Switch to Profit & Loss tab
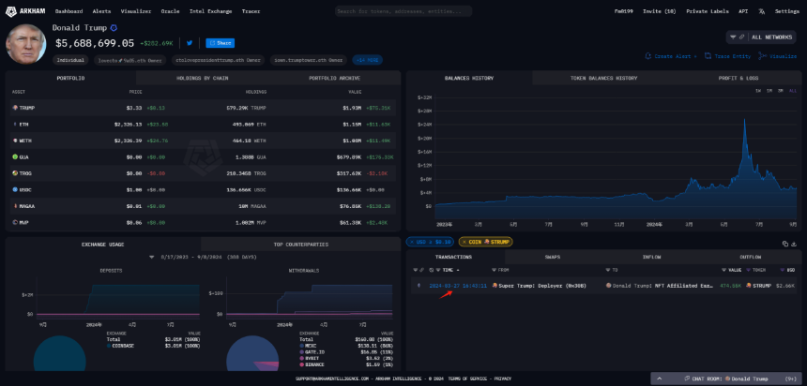Viewport: 807px width, 386px height. coord(738,78)
